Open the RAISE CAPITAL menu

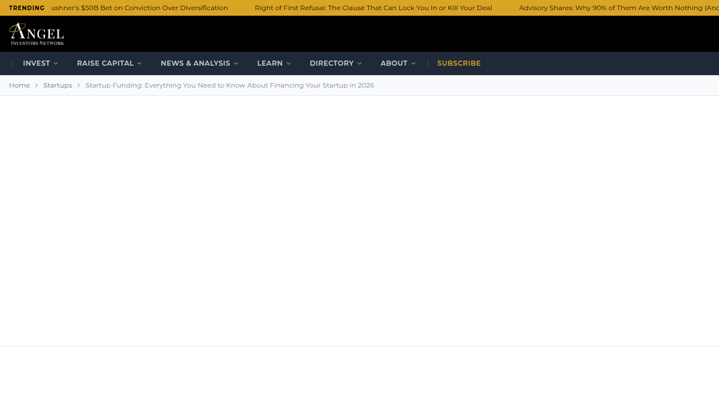[110, 63]
